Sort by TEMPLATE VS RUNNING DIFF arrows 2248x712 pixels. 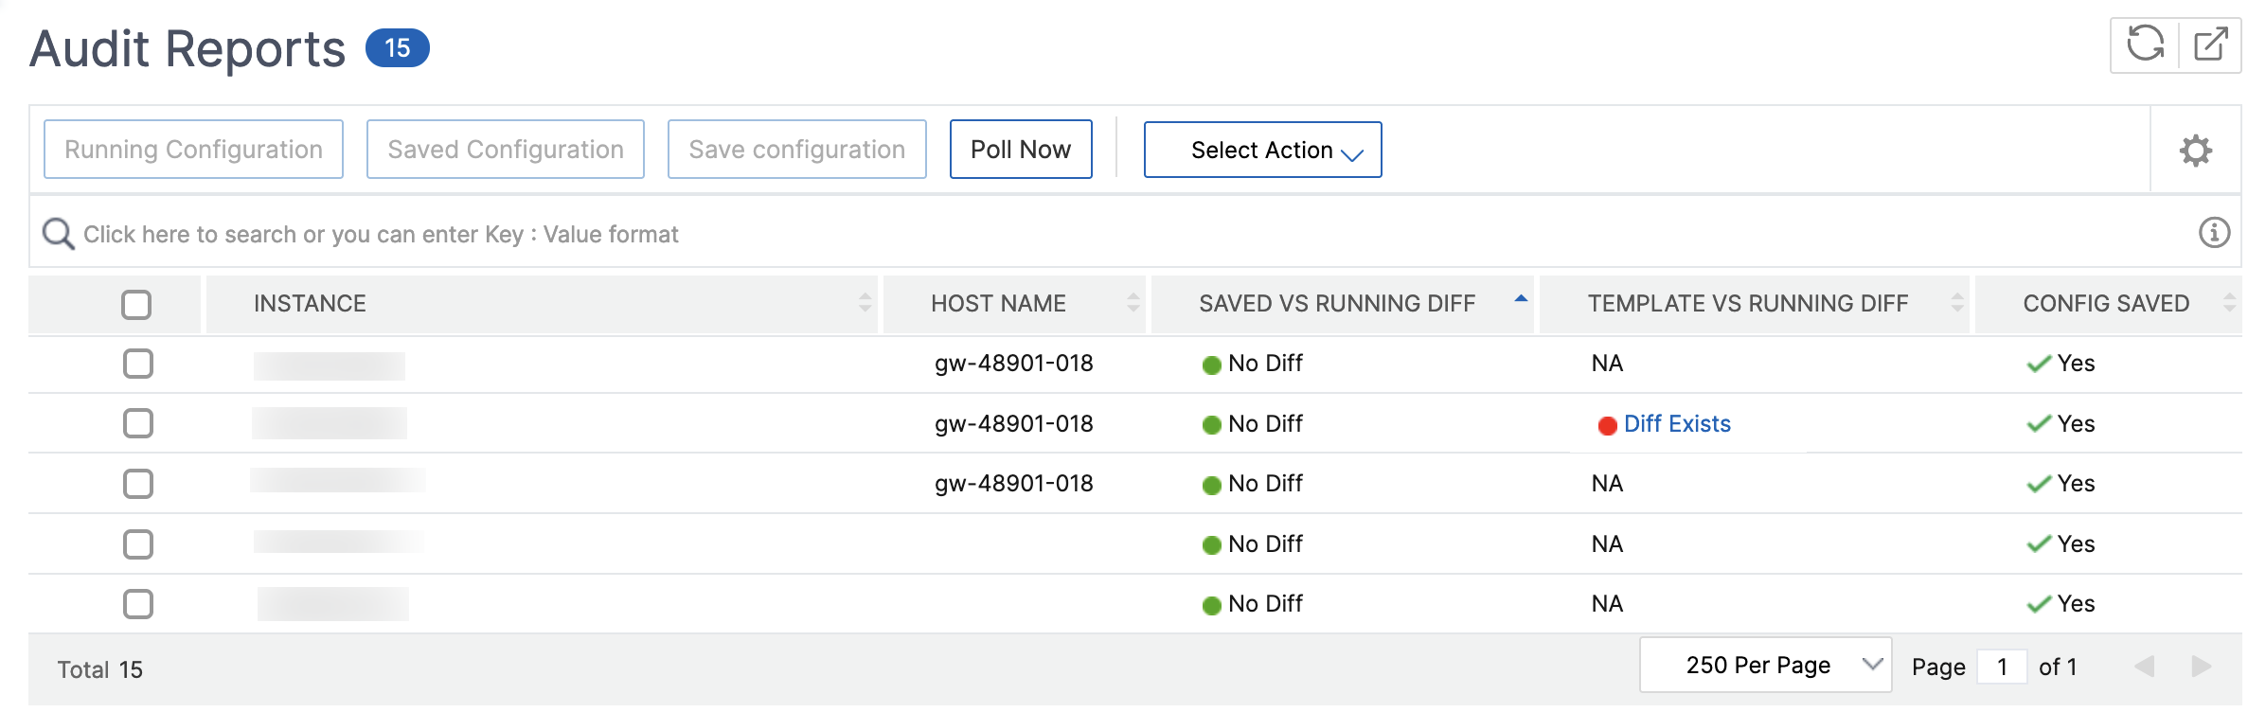coord(1957,303)
